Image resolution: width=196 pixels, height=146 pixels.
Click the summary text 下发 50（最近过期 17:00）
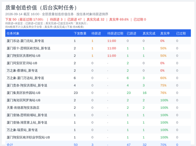[x=25, y=20]
